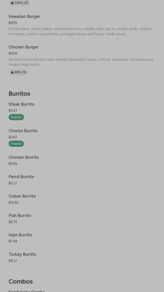Open the Chicken Burger item

pyautogui.click(x=23, y=47)
